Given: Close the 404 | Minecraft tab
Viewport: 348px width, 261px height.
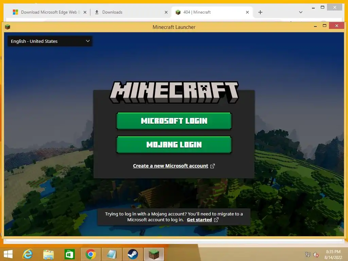Looking at the screenshot, I should coord(247,13).
